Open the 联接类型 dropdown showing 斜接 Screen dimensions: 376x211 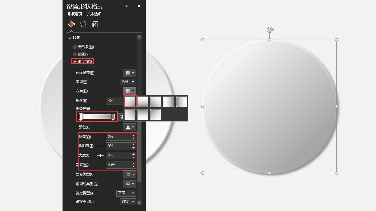click(x=128, y=202)
